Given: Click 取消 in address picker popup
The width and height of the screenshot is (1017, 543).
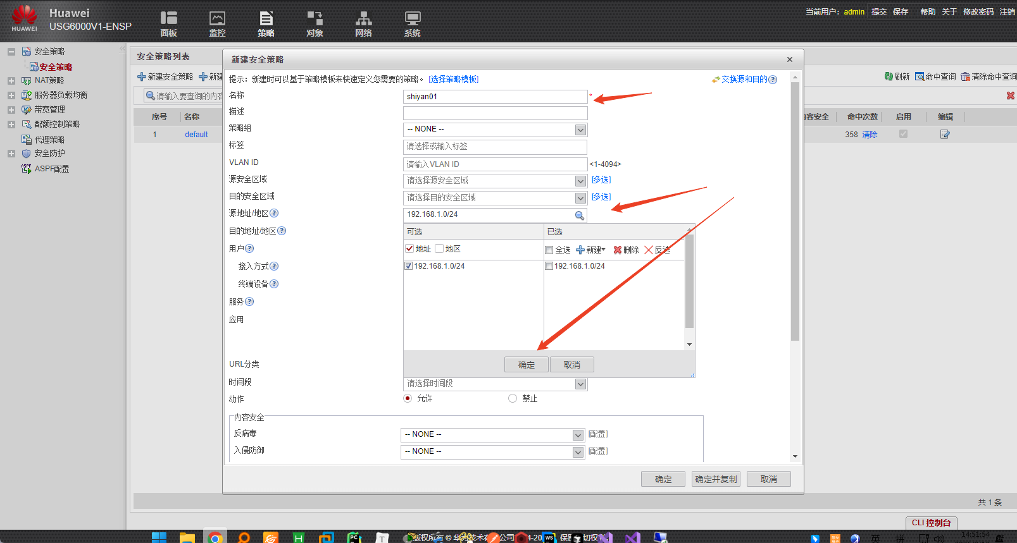Looking at the screenshot, I should [x=572, y=365].
